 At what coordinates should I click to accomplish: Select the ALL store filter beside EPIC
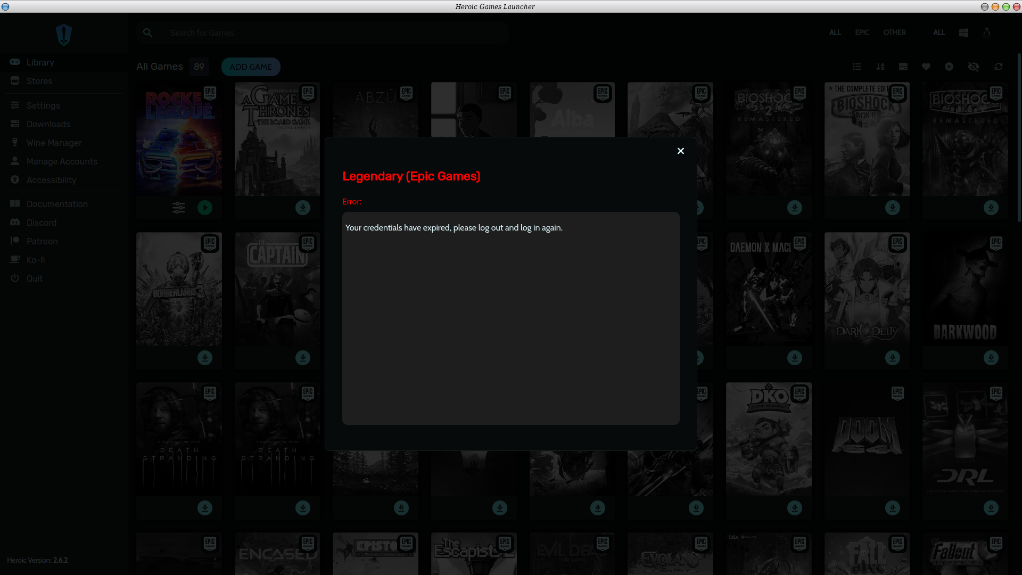click(x=835, y=32)
